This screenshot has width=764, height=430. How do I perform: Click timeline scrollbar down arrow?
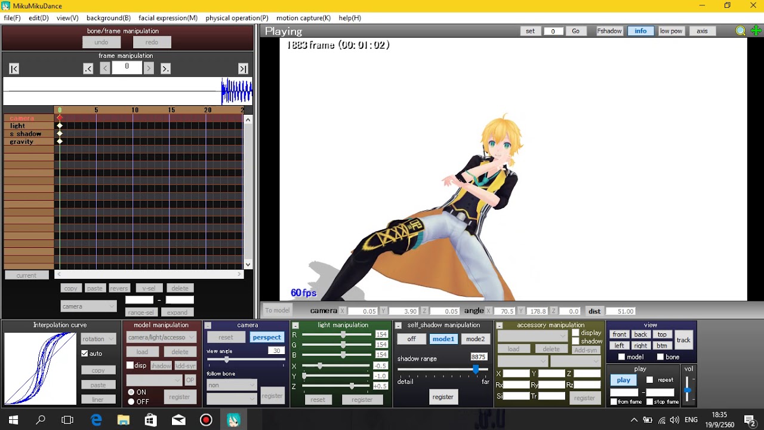[x=248, y=265]
